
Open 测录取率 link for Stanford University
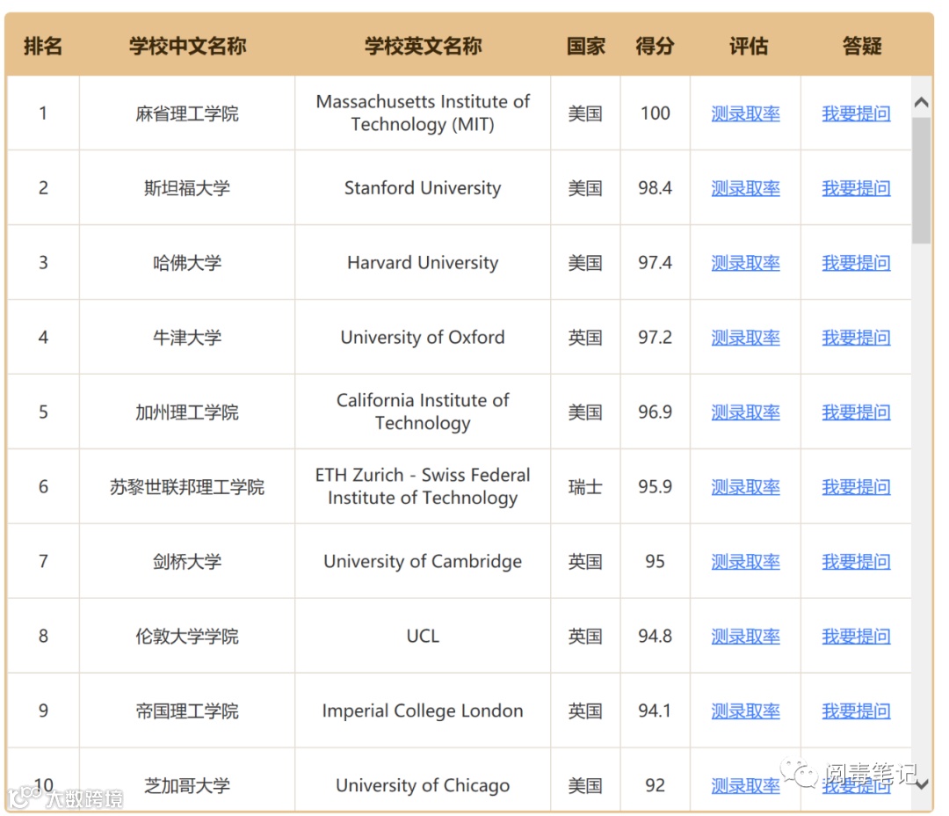tap(745, 188)
